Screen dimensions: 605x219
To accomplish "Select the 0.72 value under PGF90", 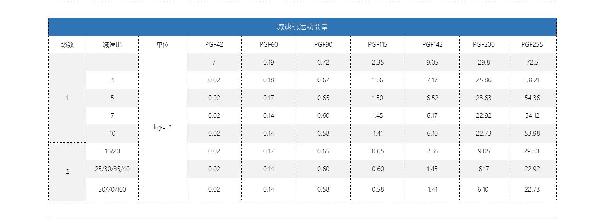I will 323,62.
